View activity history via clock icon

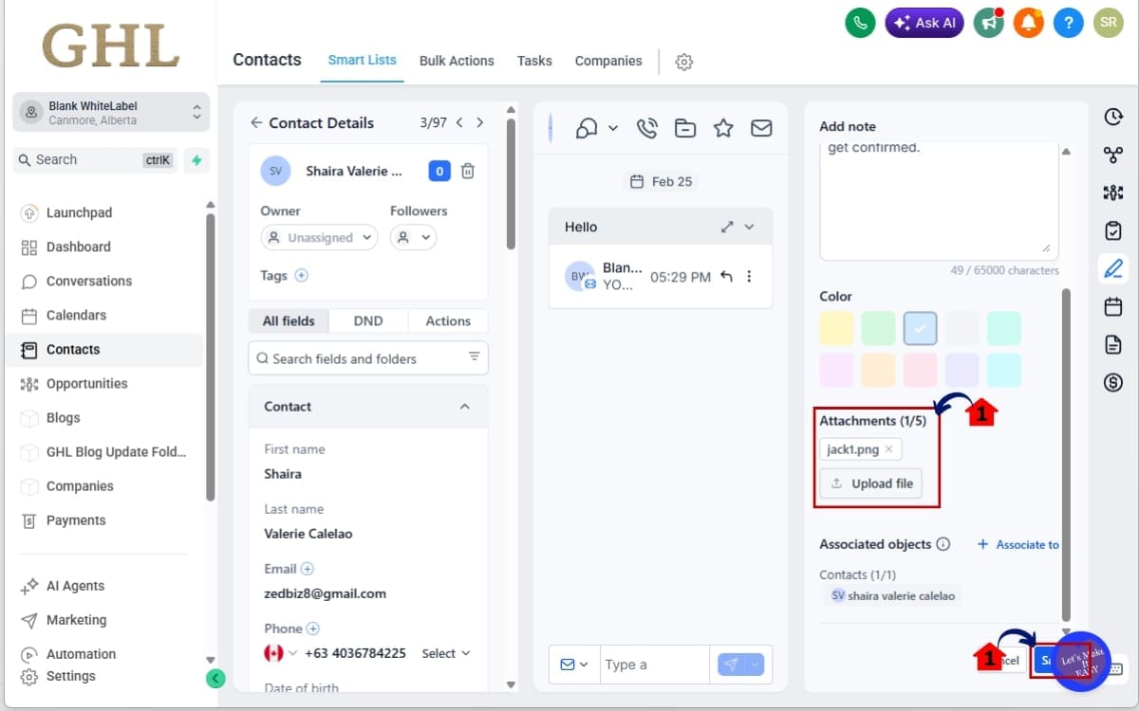[1112, 117]
